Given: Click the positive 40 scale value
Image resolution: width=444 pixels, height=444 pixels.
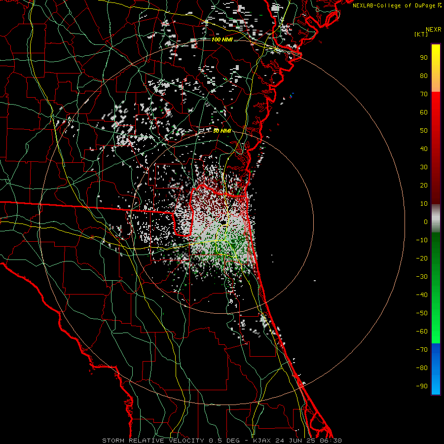Looking at the screenshot, I should pos(424,149).
